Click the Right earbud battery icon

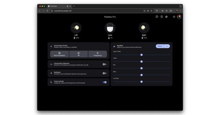click(142, 38)
